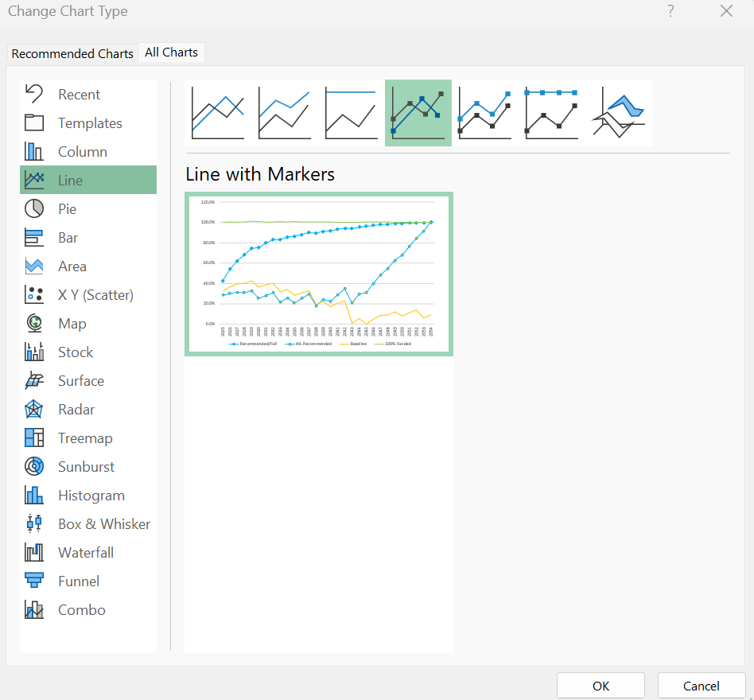The width and height of the screenshot is (754, 700).
Task: Select the 3-D Line chart subtype icon
Action: (619, 113)
